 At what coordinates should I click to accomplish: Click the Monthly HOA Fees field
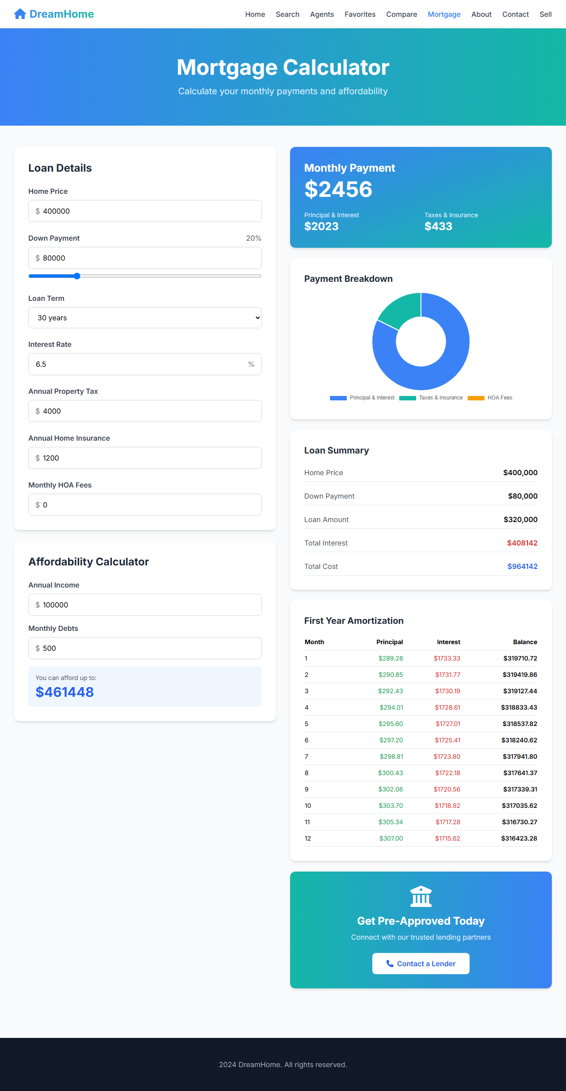point(145,505)
